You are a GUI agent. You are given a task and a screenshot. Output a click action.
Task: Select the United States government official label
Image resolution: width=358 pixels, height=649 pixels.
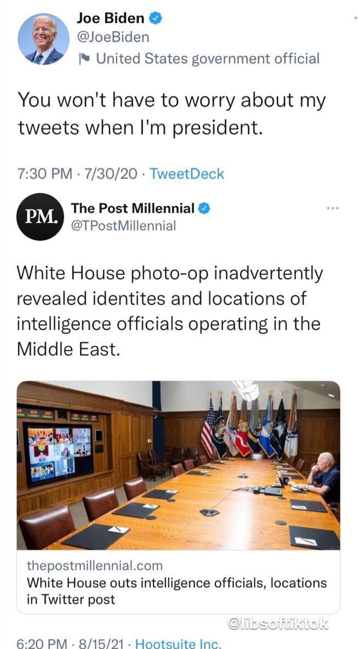pyautogui.click(x=207, y=58)
